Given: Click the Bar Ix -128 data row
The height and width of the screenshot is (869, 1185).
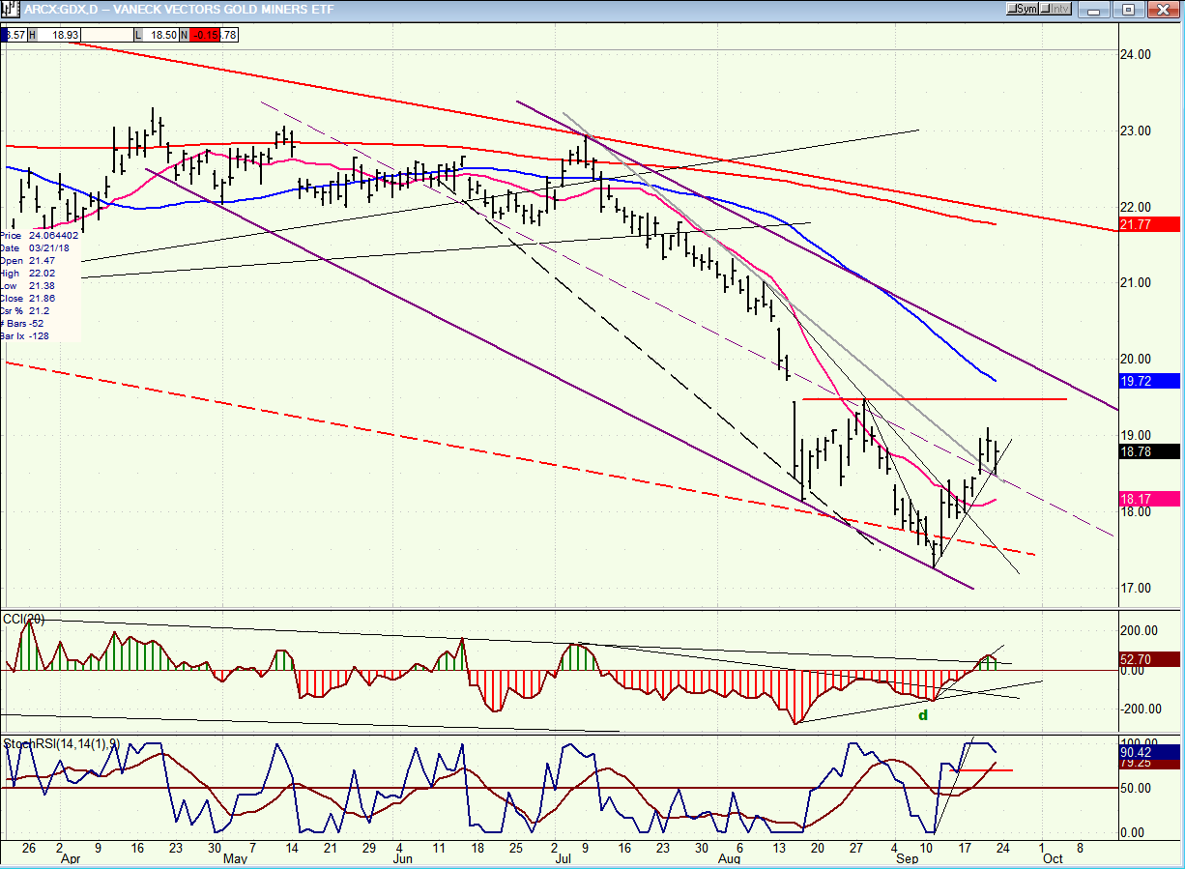Looking at the screenshot, I should (x=25, y=335).
